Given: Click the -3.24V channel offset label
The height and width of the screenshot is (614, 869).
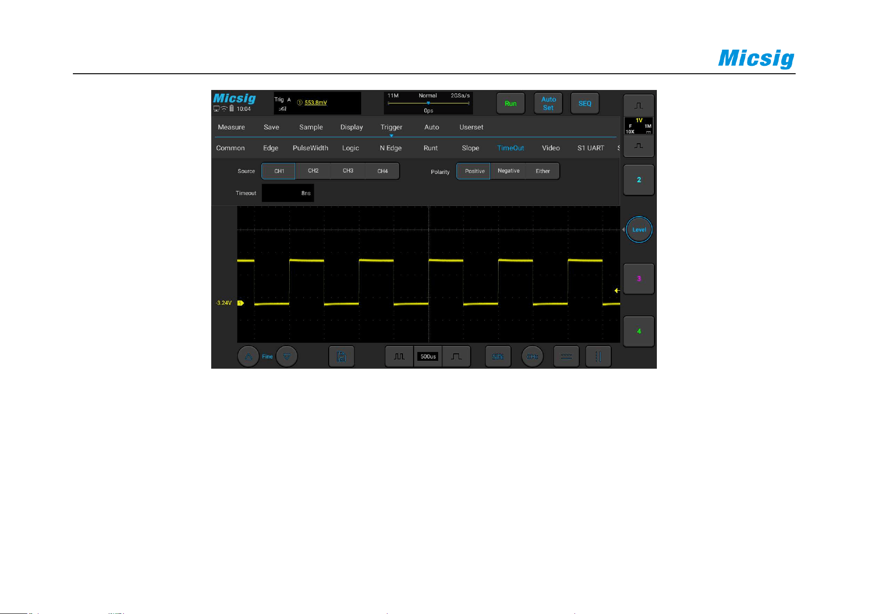Looking at the screenshot, I should point(224,303).
